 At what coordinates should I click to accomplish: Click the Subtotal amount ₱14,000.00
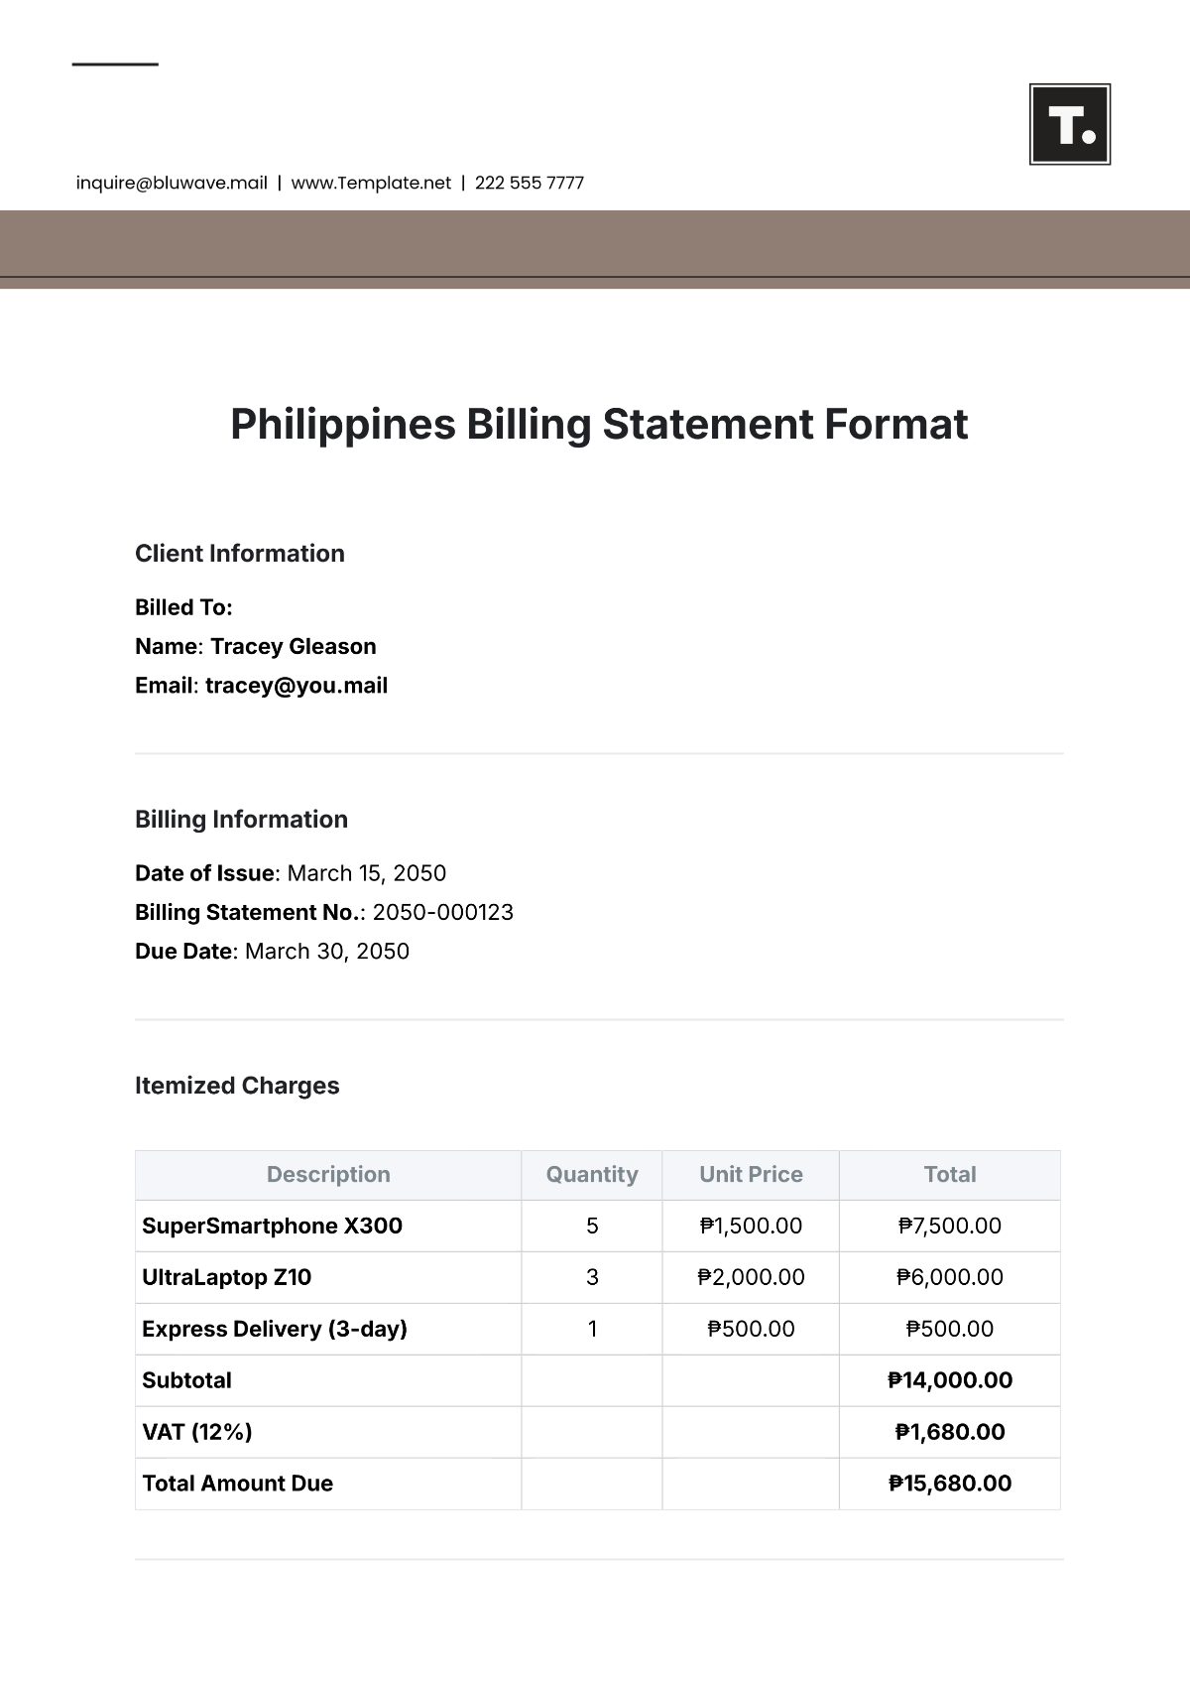[x=950, y=1381]
